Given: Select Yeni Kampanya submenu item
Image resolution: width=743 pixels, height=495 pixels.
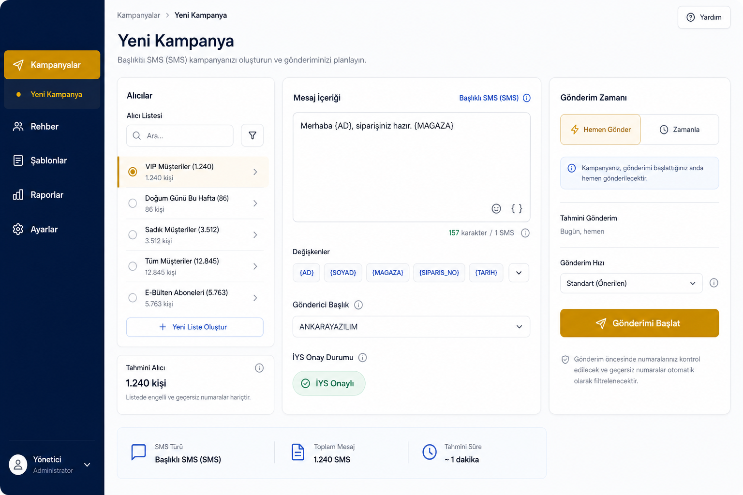Looking at the screenshot, I should coord(52,94).
